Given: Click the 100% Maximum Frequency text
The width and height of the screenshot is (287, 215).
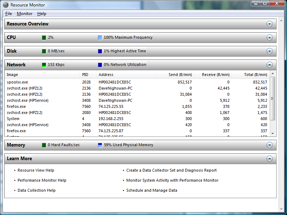Looking at the screenshot, I should click(x=128, y=37).
